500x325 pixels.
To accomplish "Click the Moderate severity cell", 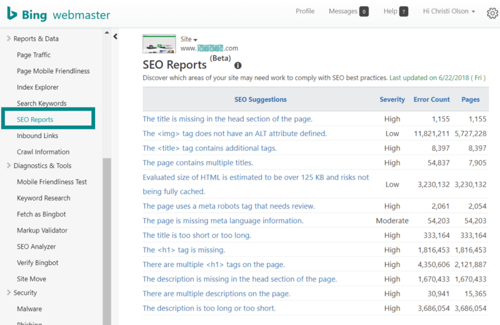I will (x=392, y=221).
